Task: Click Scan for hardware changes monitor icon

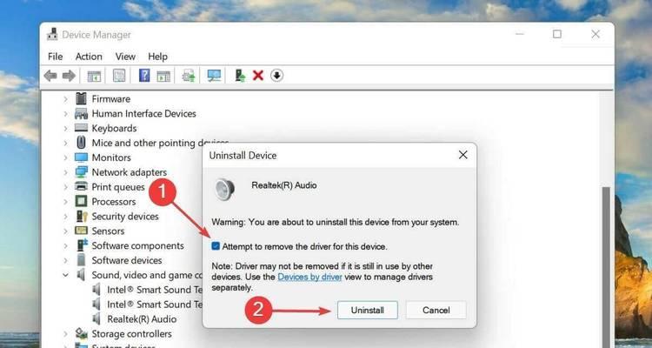Action: pos(214,76)
